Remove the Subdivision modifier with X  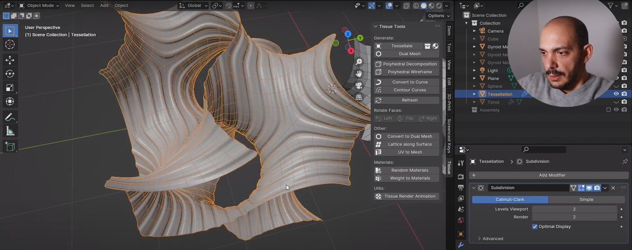click(613, 188)
